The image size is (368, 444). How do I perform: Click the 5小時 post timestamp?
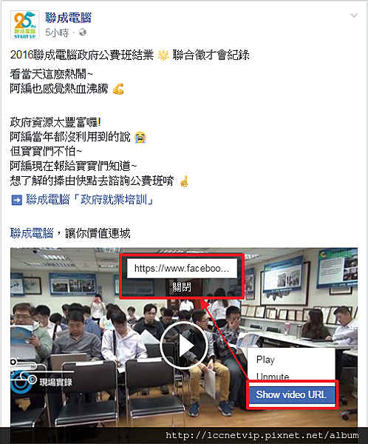point(57,33)
